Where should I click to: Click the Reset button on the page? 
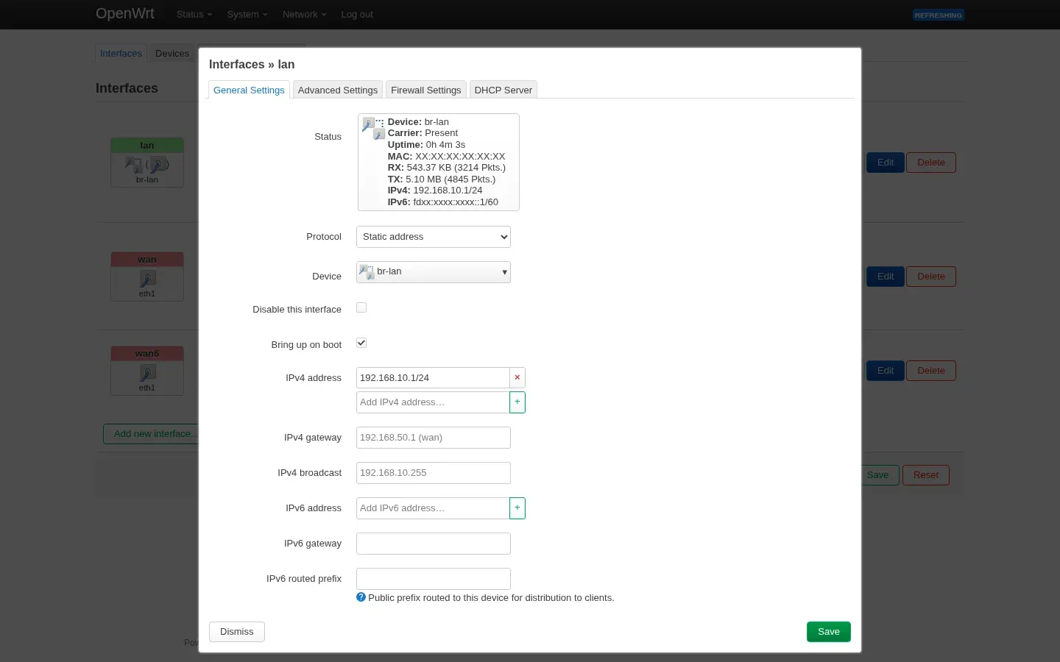pyautogui.click(x=926, y=475)
